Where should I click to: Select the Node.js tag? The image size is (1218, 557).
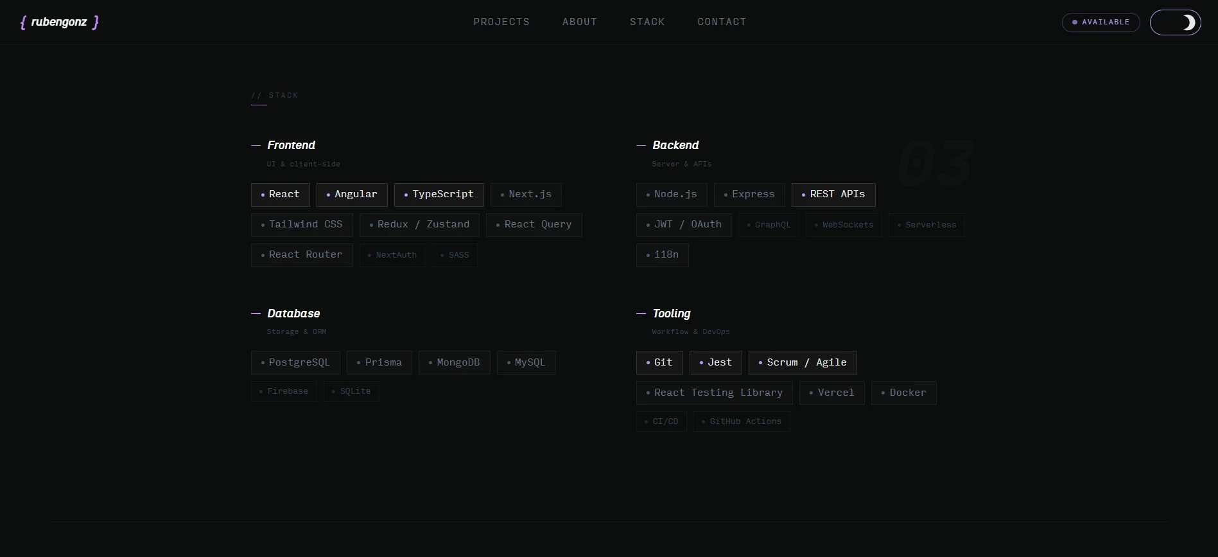pyautogui.click(x=672, y=195)
